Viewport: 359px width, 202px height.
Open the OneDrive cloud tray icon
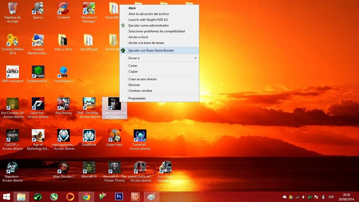point(285,197)
